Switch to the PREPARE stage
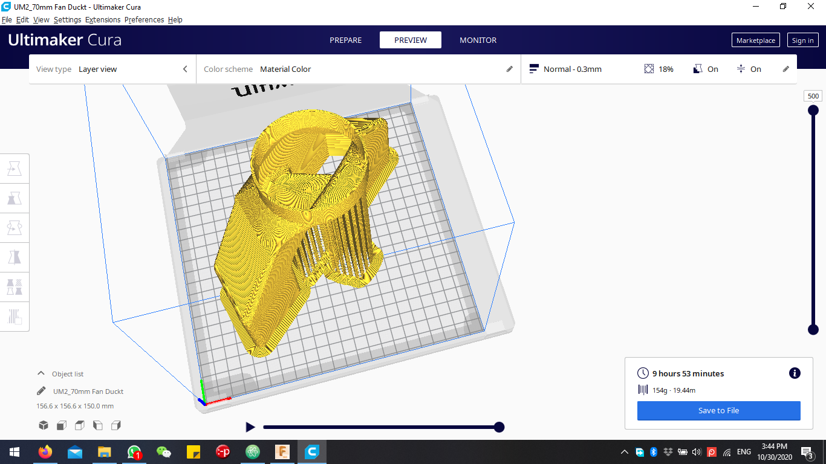Image resolution: width=826 pixels, height=464 pixels. pos(345,40)
